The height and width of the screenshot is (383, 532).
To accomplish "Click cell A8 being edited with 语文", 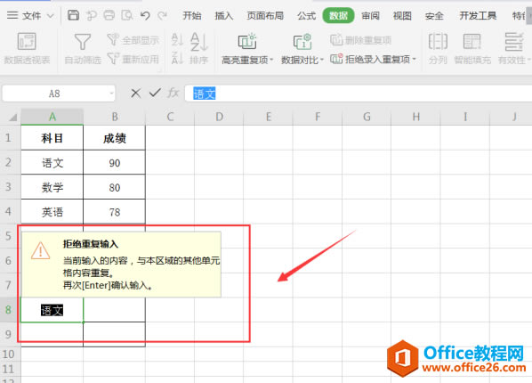I will (x=52, y=310).
